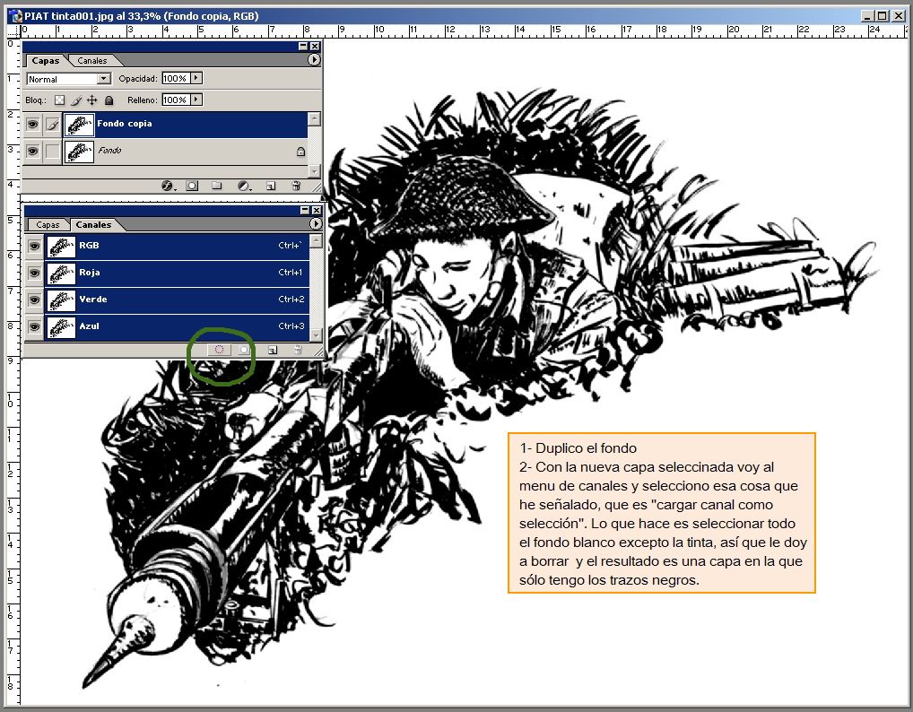Create a new channel
Screen dimensions: 913x712
(272, 350)
